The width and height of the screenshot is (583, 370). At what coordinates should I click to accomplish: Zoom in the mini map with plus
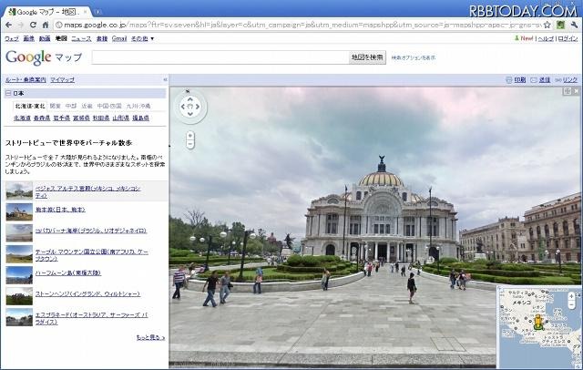[571, 296]
